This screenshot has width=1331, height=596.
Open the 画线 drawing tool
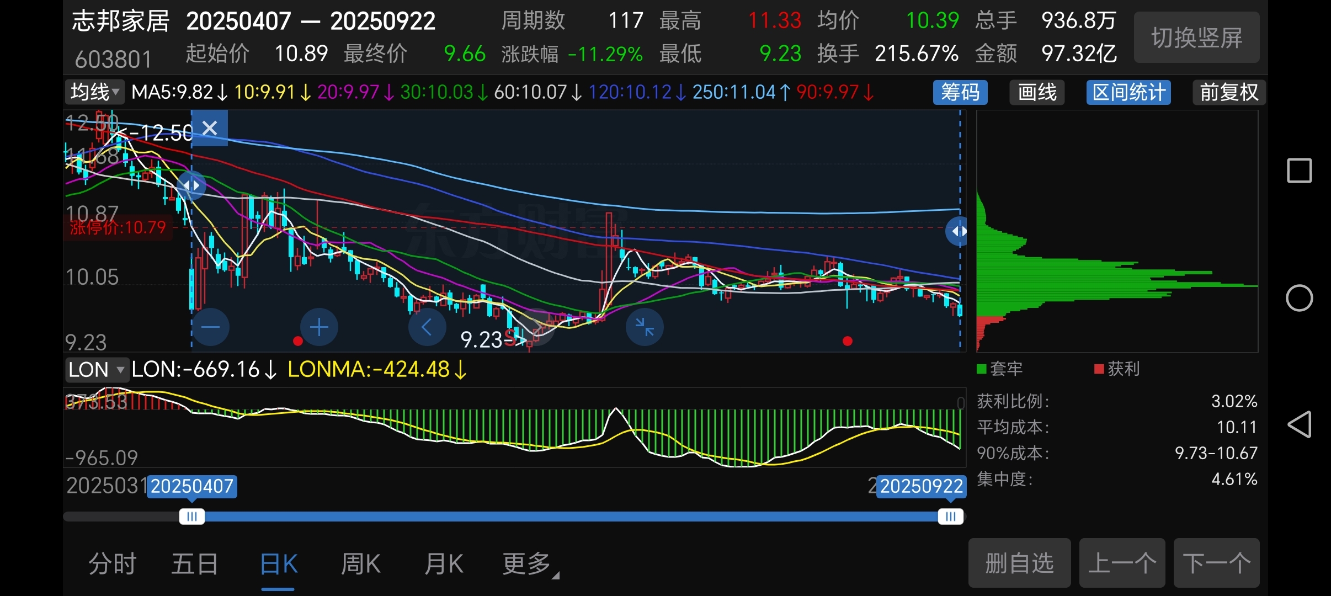pos(1037,92)
